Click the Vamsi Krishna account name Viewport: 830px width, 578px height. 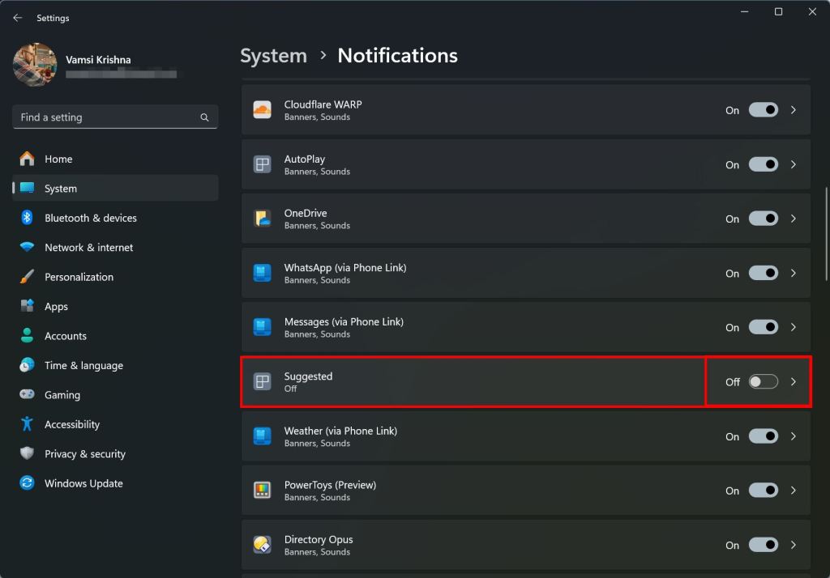(x=98, y=60)
